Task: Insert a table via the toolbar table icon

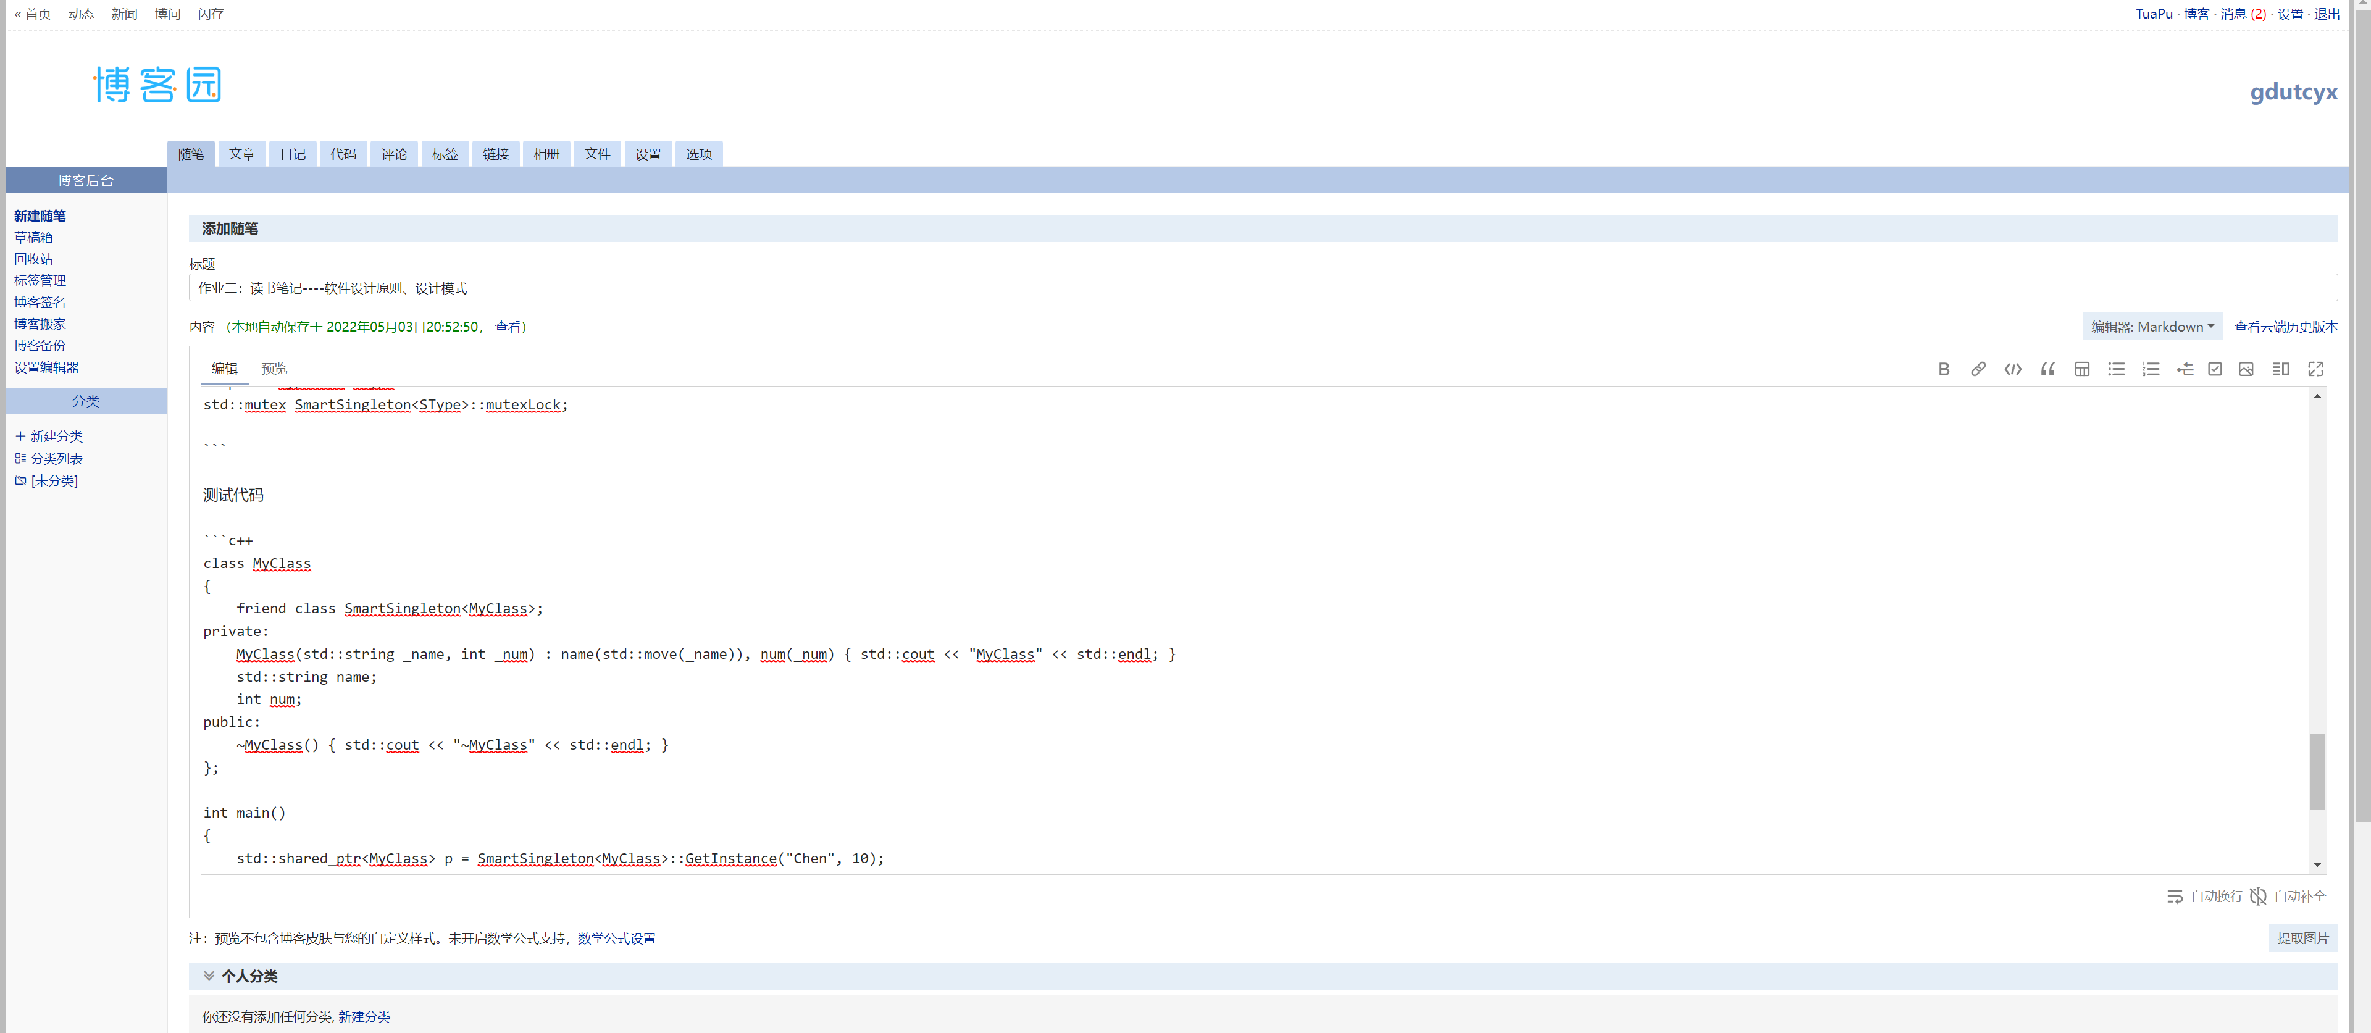Action: coord(2081,369)
